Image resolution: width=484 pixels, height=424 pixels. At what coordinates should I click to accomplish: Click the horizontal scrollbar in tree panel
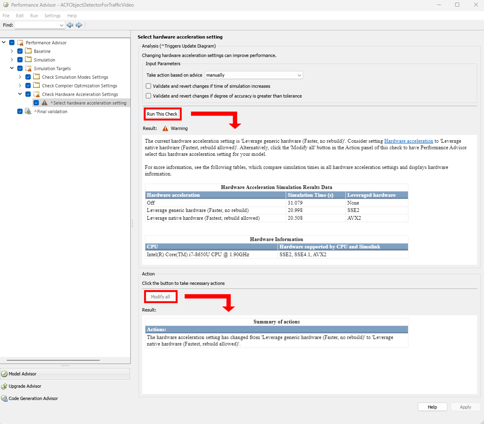pos(53,360)
